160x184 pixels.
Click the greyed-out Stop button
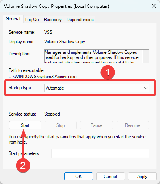61,125
